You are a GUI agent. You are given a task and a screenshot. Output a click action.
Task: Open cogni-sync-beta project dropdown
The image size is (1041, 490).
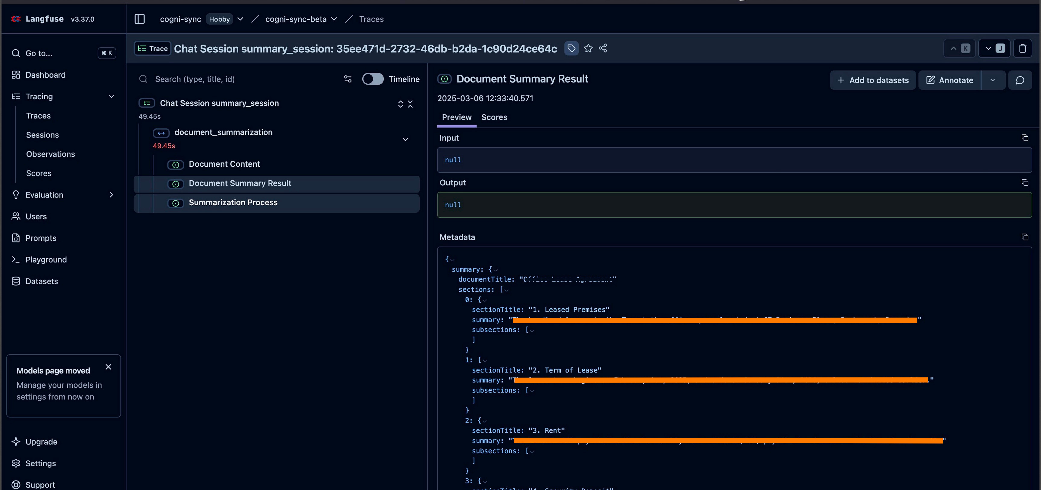334,19
